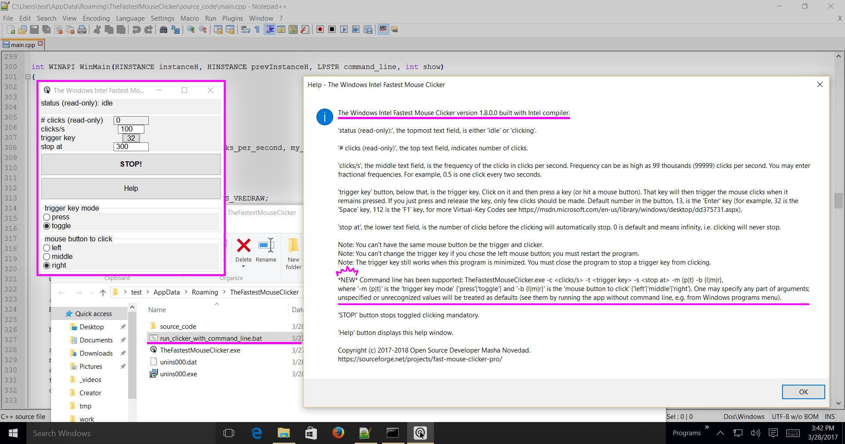Click the Replace toolbar icon
This screenshot has width=845, height=444.
[x=175, y=29]
